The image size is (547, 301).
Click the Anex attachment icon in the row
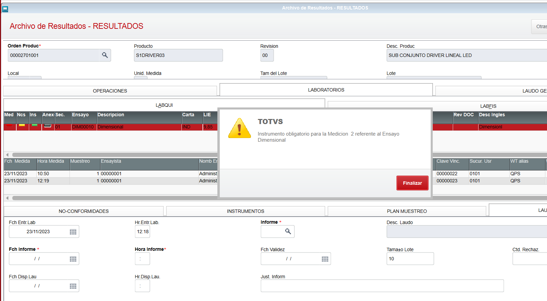pyautogui.click(x=47, y=125)
